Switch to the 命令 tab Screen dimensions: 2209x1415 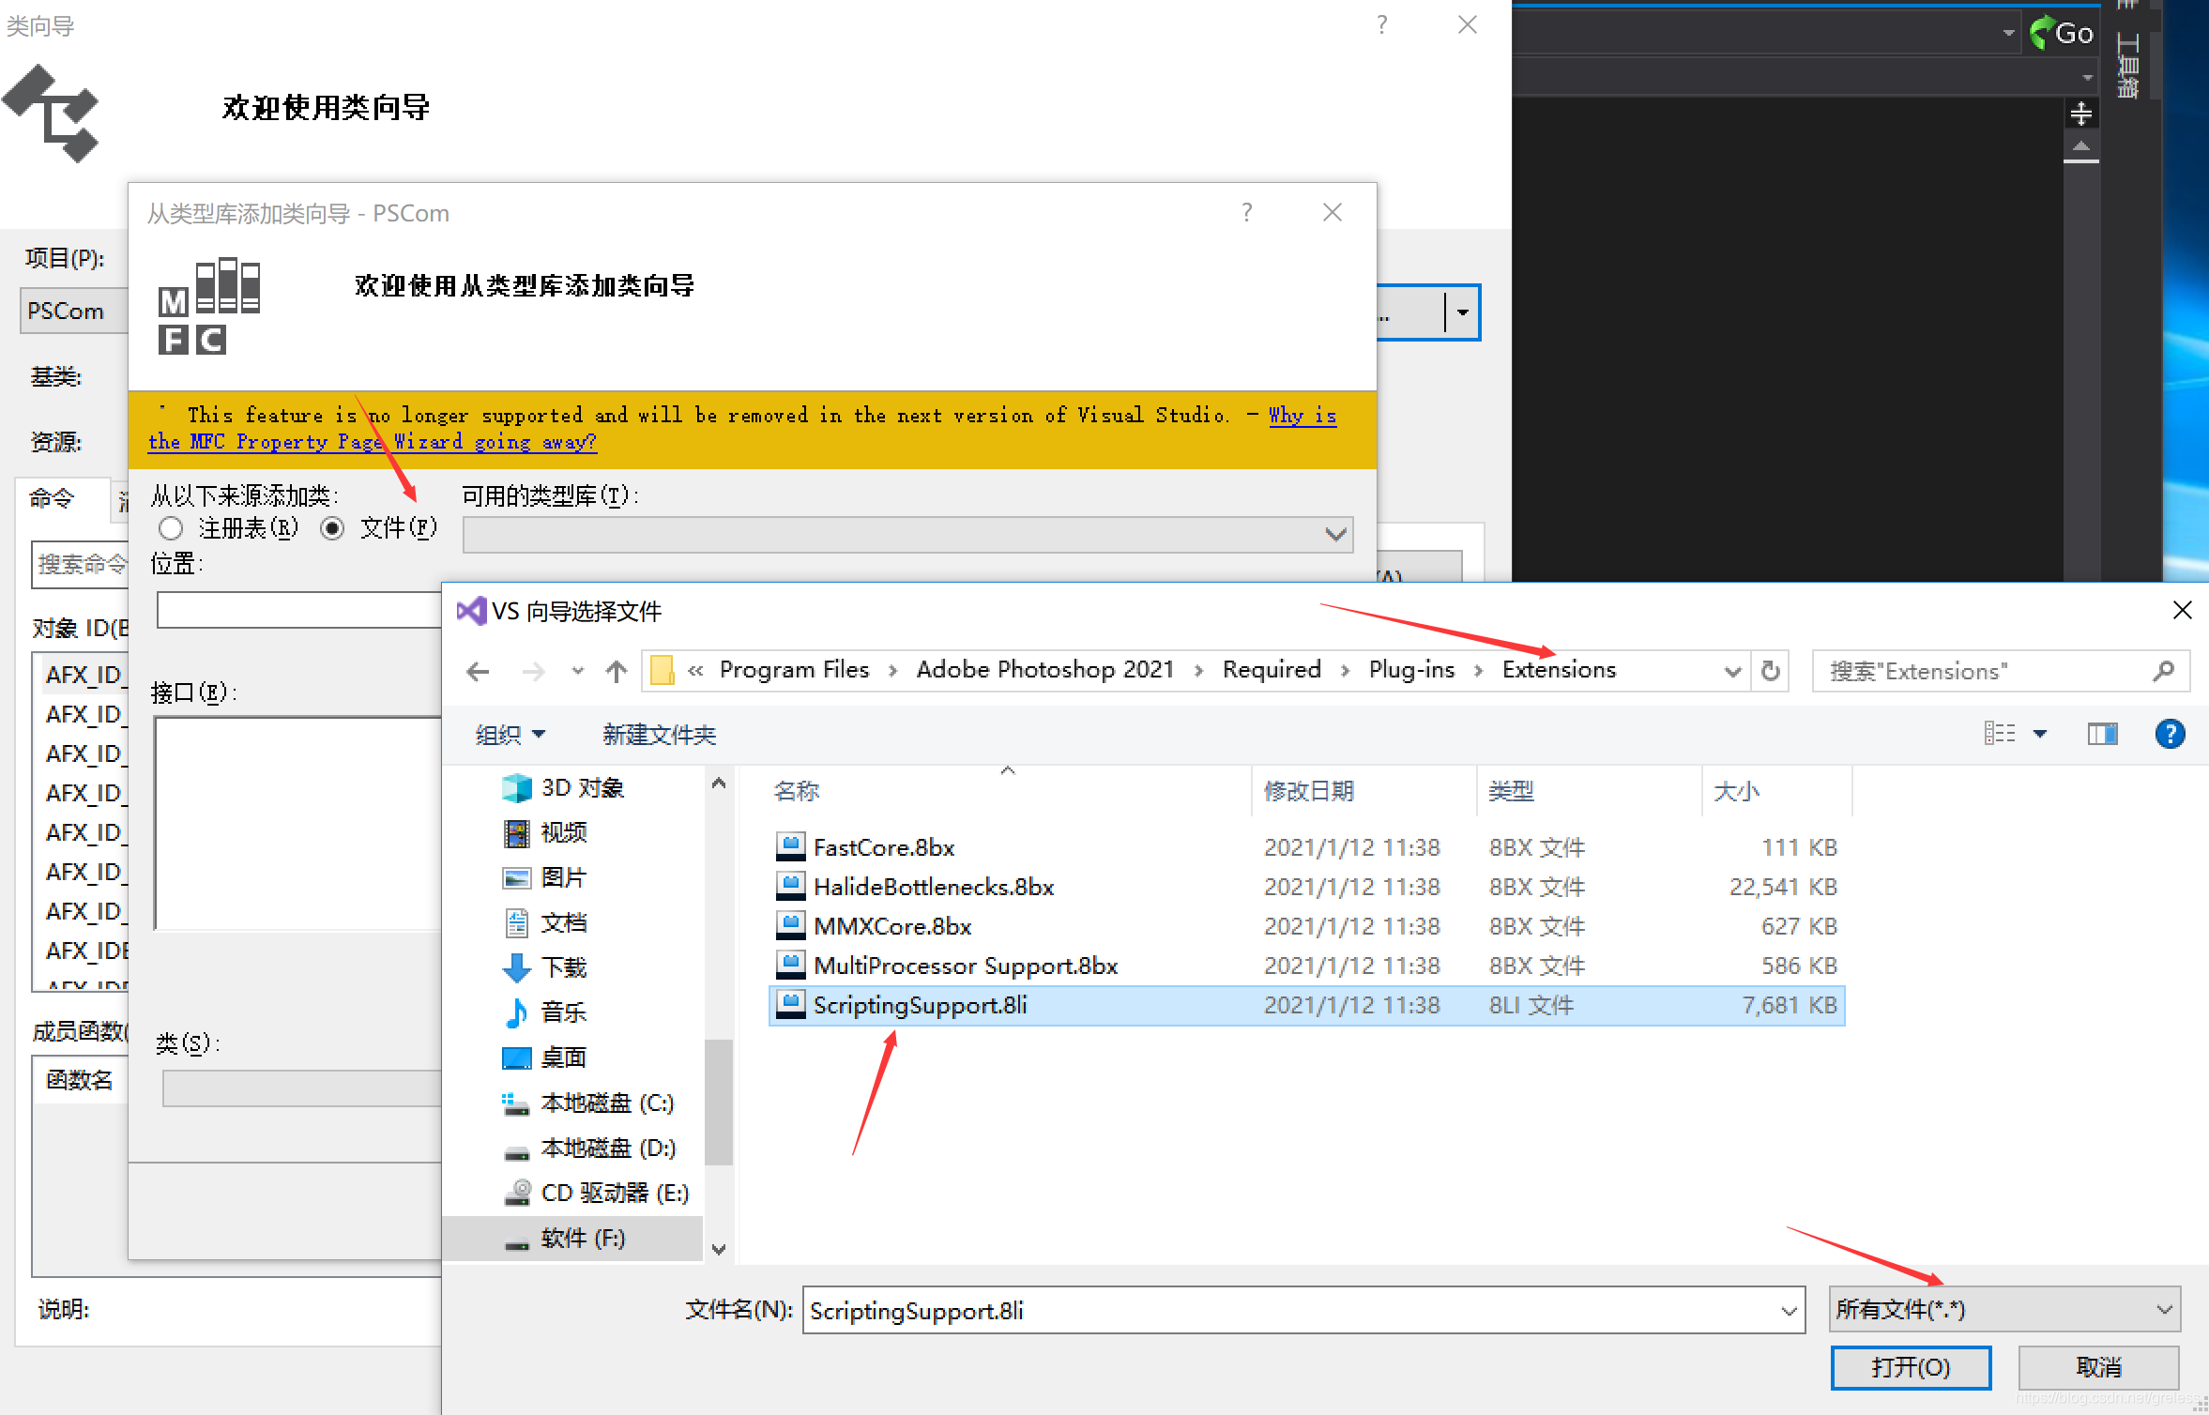pyautogui.click(x=52, y=498)
